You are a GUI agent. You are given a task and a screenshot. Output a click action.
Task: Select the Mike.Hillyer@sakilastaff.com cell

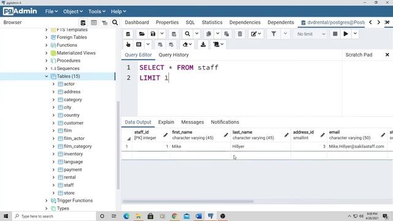click(357, 146)
